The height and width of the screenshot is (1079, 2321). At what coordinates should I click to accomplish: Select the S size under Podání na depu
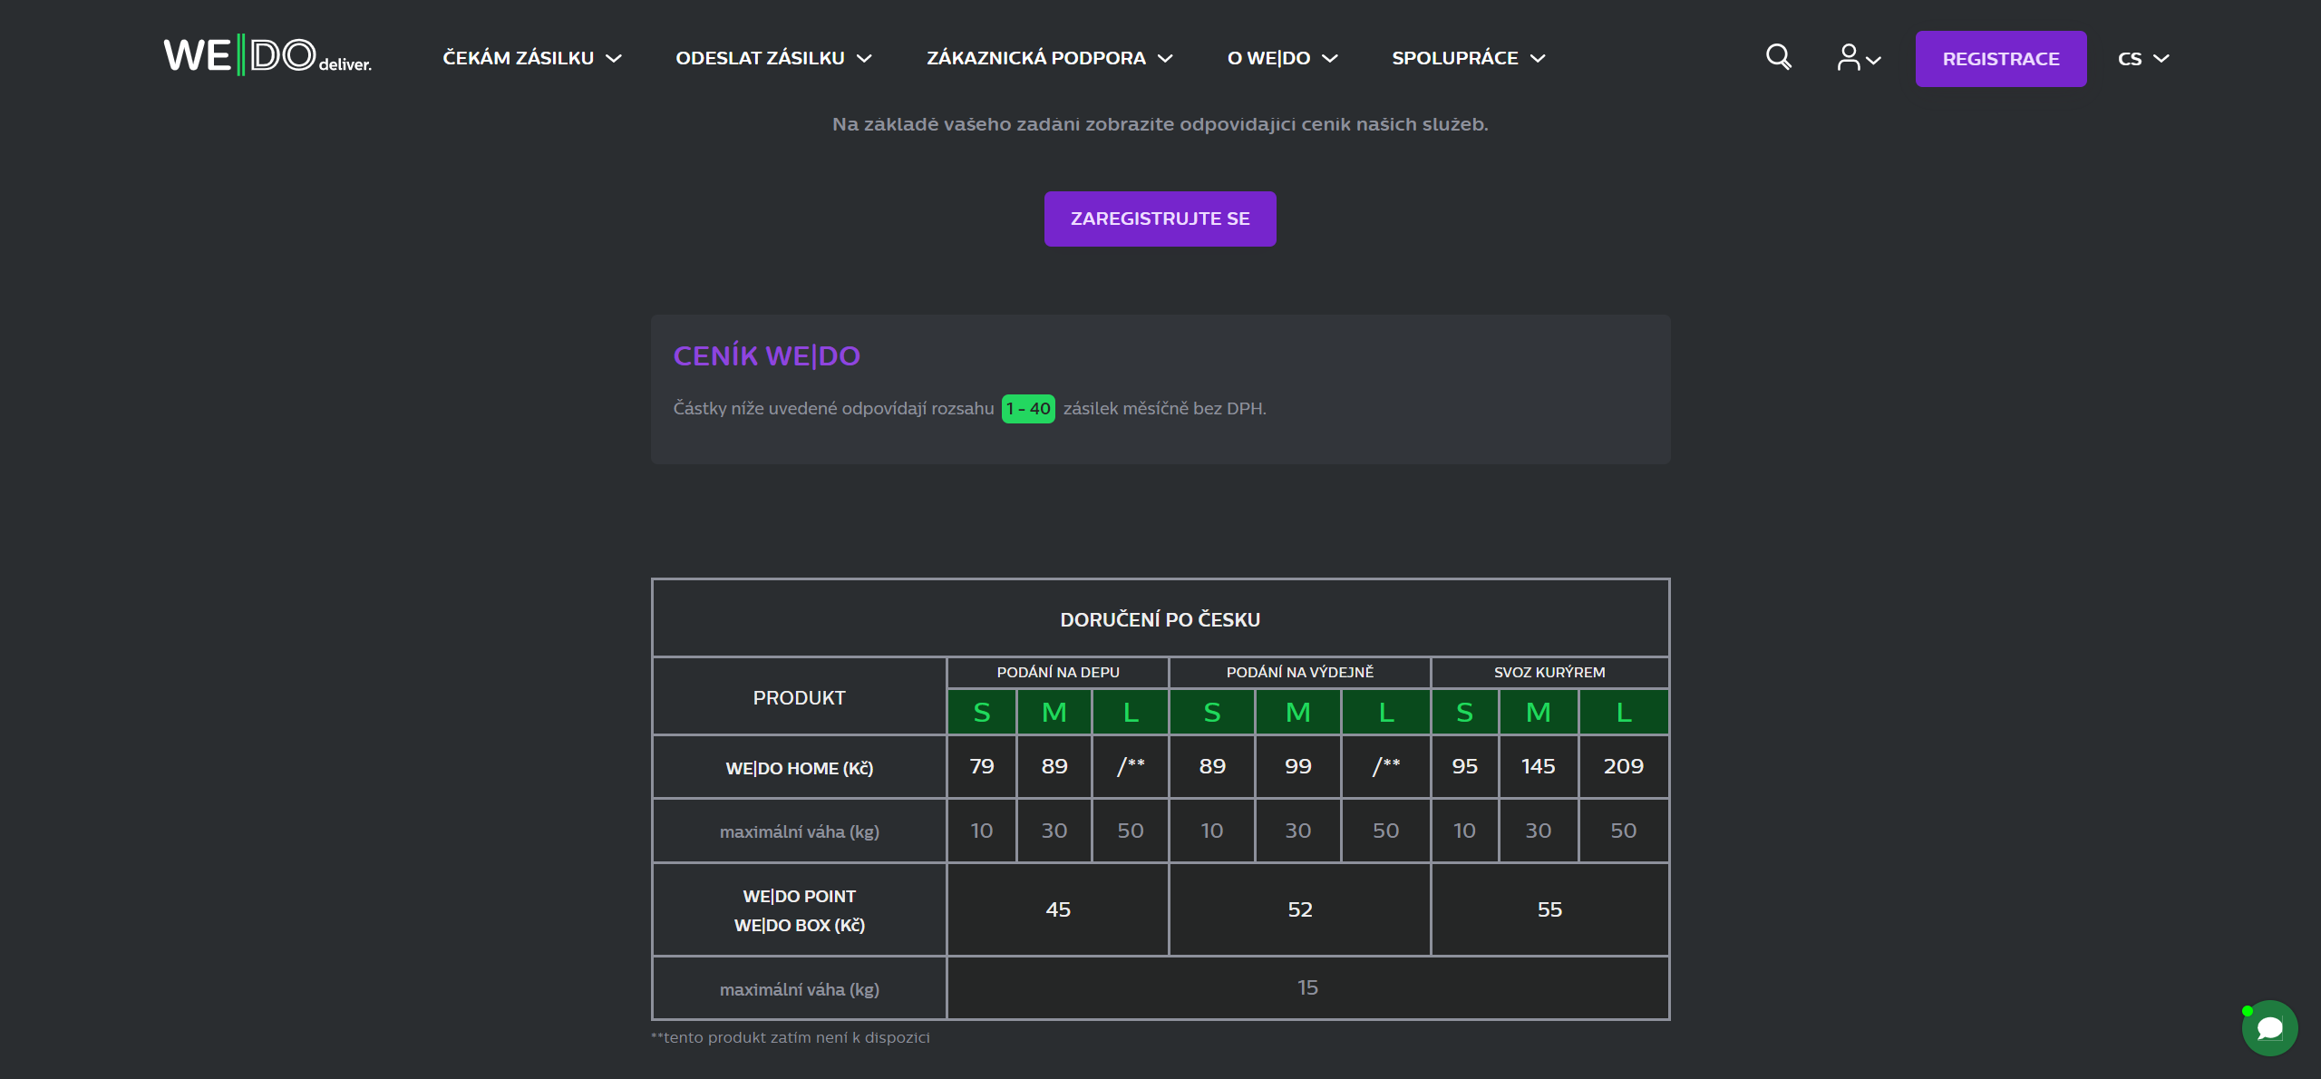[981, 713]
